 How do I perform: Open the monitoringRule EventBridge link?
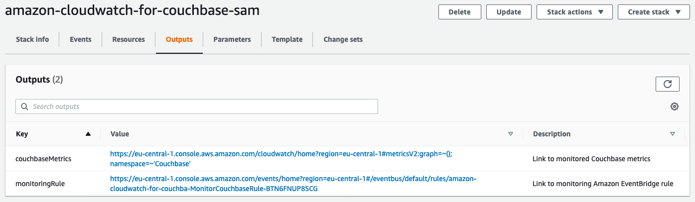[x=293, y=184]
